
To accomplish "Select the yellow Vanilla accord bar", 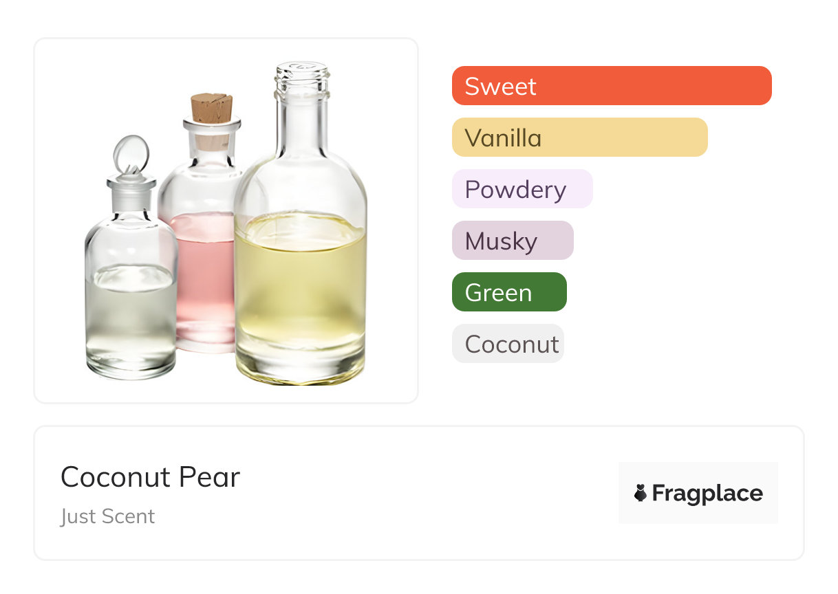I will [x=579, y=137].
